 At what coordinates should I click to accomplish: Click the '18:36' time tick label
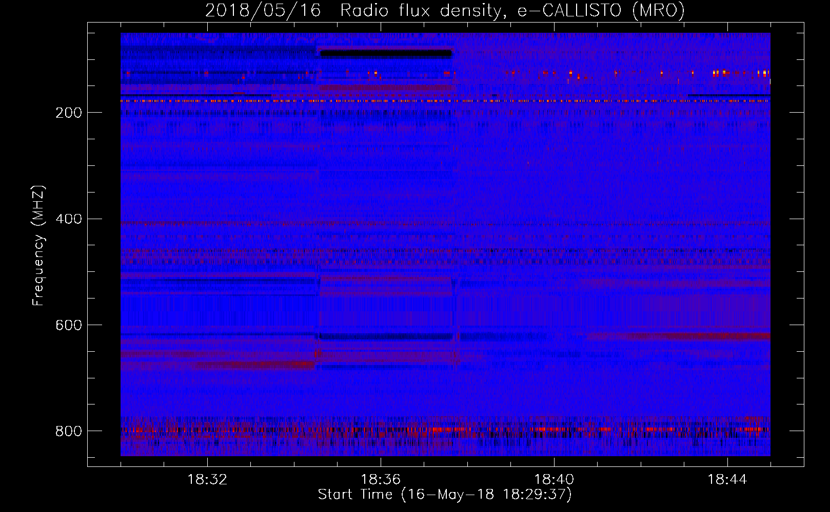[x=381, y=480]
